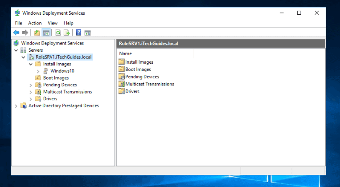Click the Refresh toolbar icon
This screenshot has height=187, width=340.
click(x=58, y=33)
